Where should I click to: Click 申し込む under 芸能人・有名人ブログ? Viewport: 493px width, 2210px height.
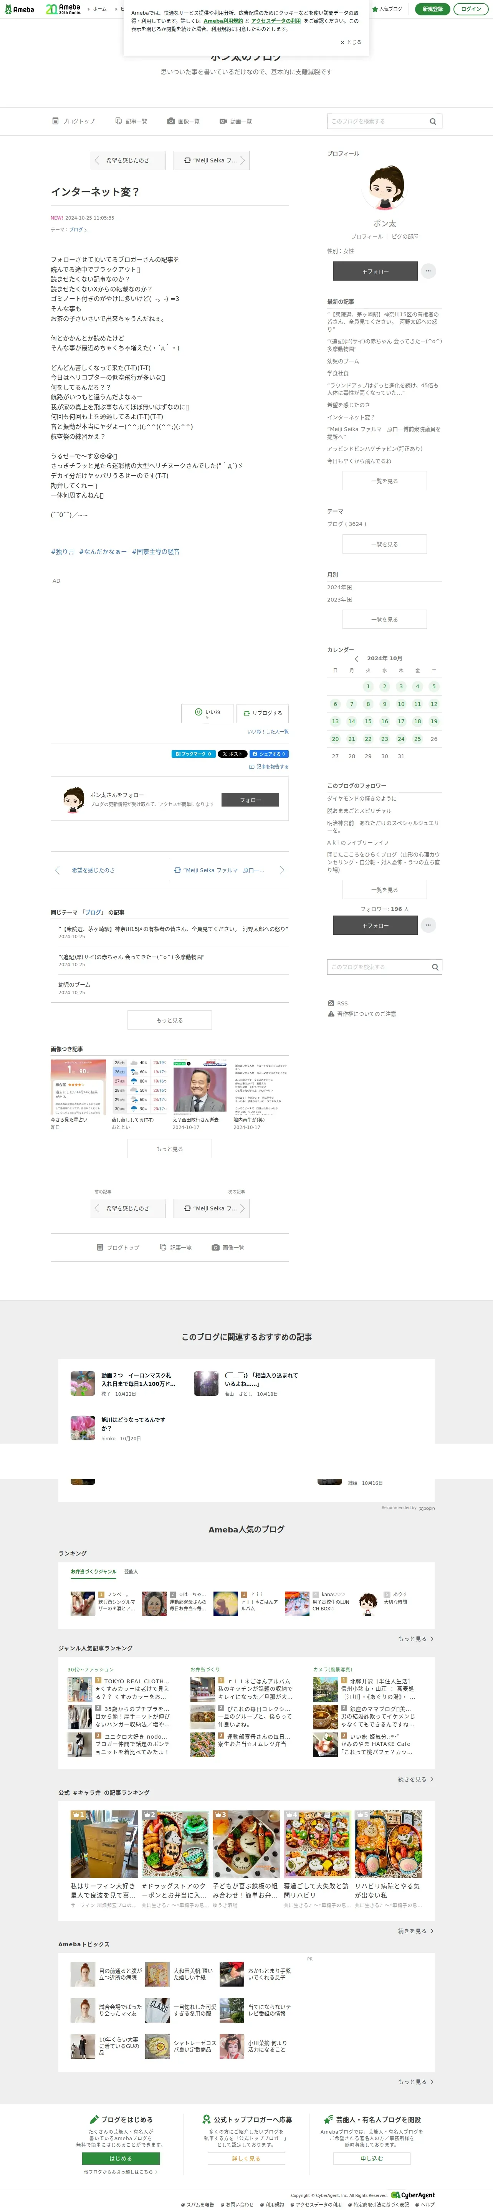[371, 2159]
